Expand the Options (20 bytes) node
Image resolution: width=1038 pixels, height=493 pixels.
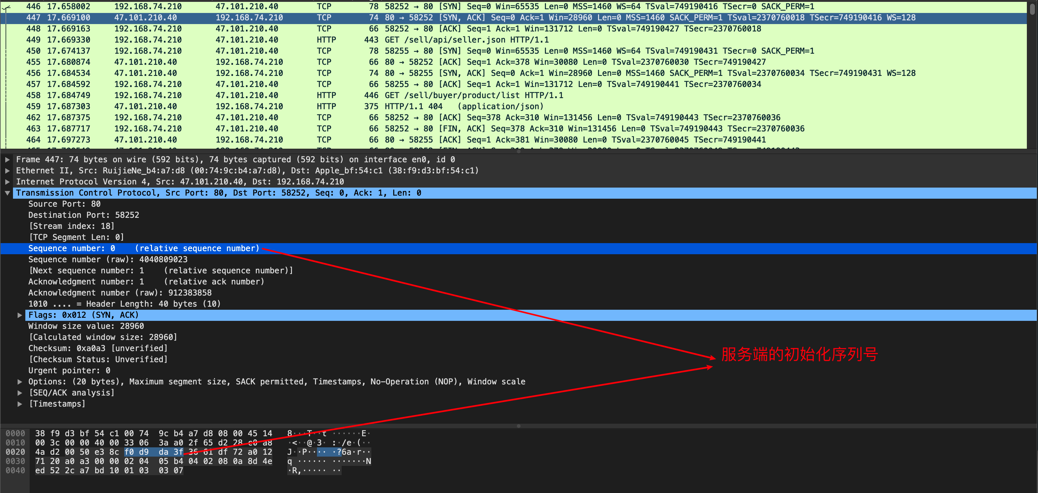pos(19,382)
